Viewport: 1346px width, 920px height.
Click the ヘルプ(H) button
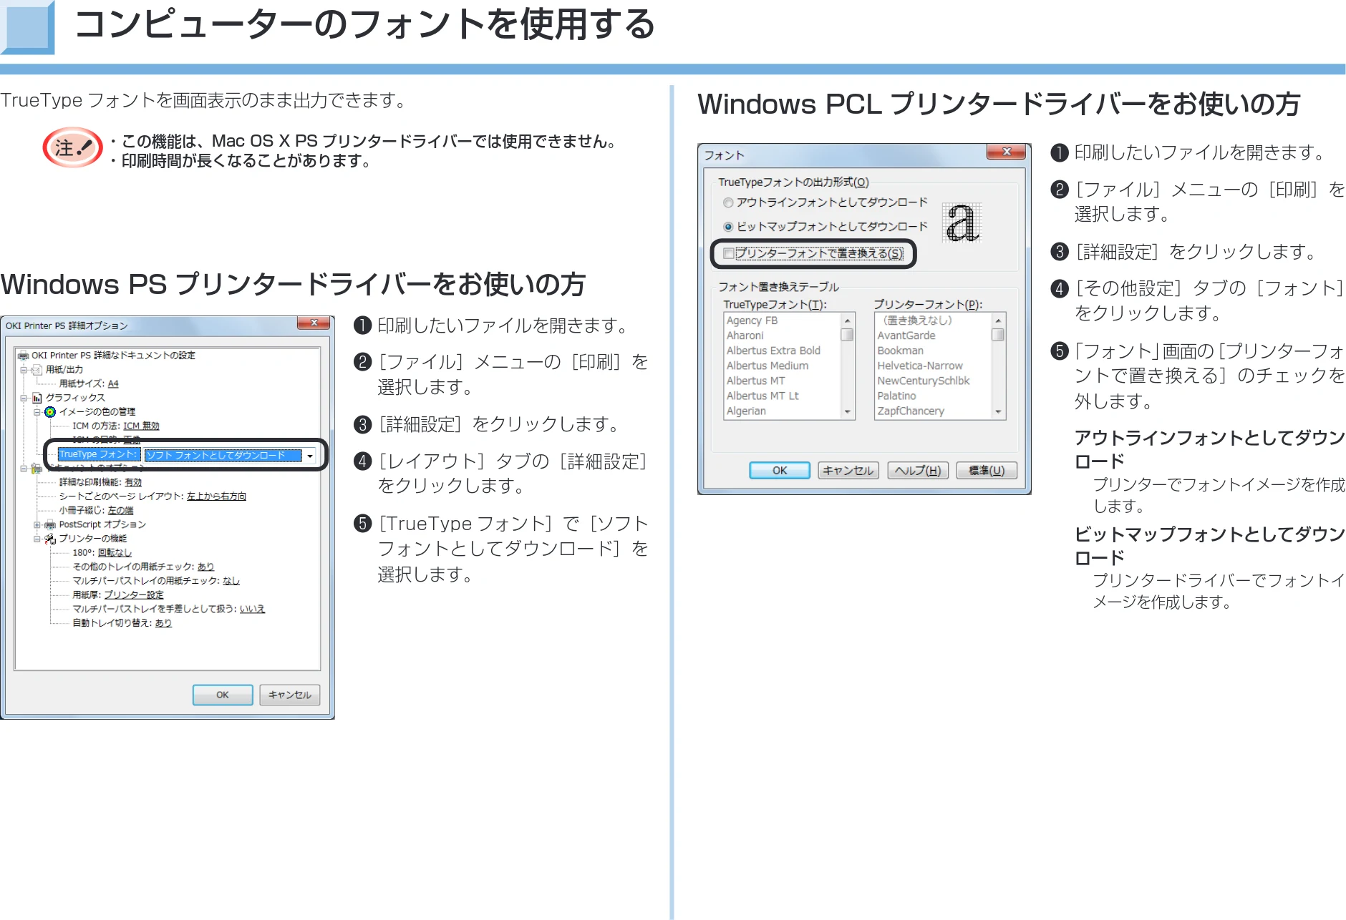pyautogui.click(x=918, y=470)
